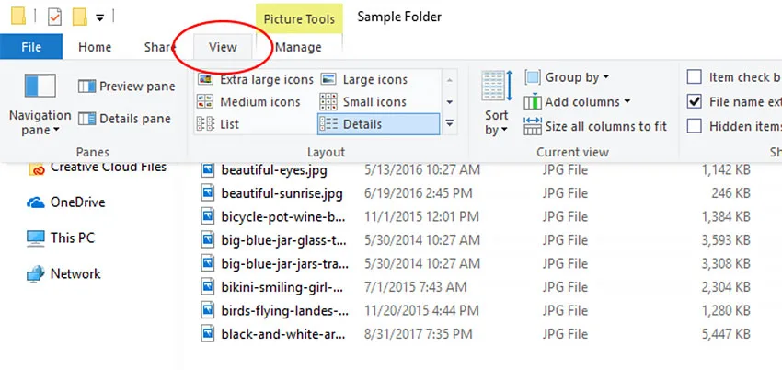The height and width of the screenshot is (370, 782).
Task: Click date 8/31/2017 7:35 PM
Action: (418, 334)
